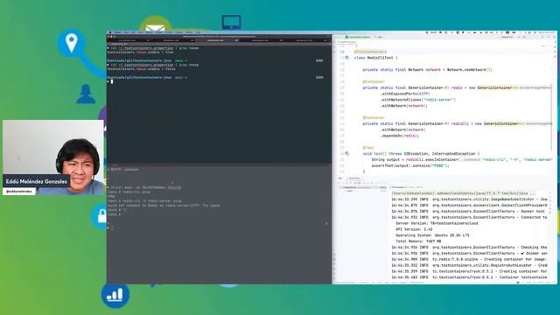This screenshot has height=315, width=560.
Task: Click the @eddumelendez handle on the webcam overlay
Action: click(19, 192)
